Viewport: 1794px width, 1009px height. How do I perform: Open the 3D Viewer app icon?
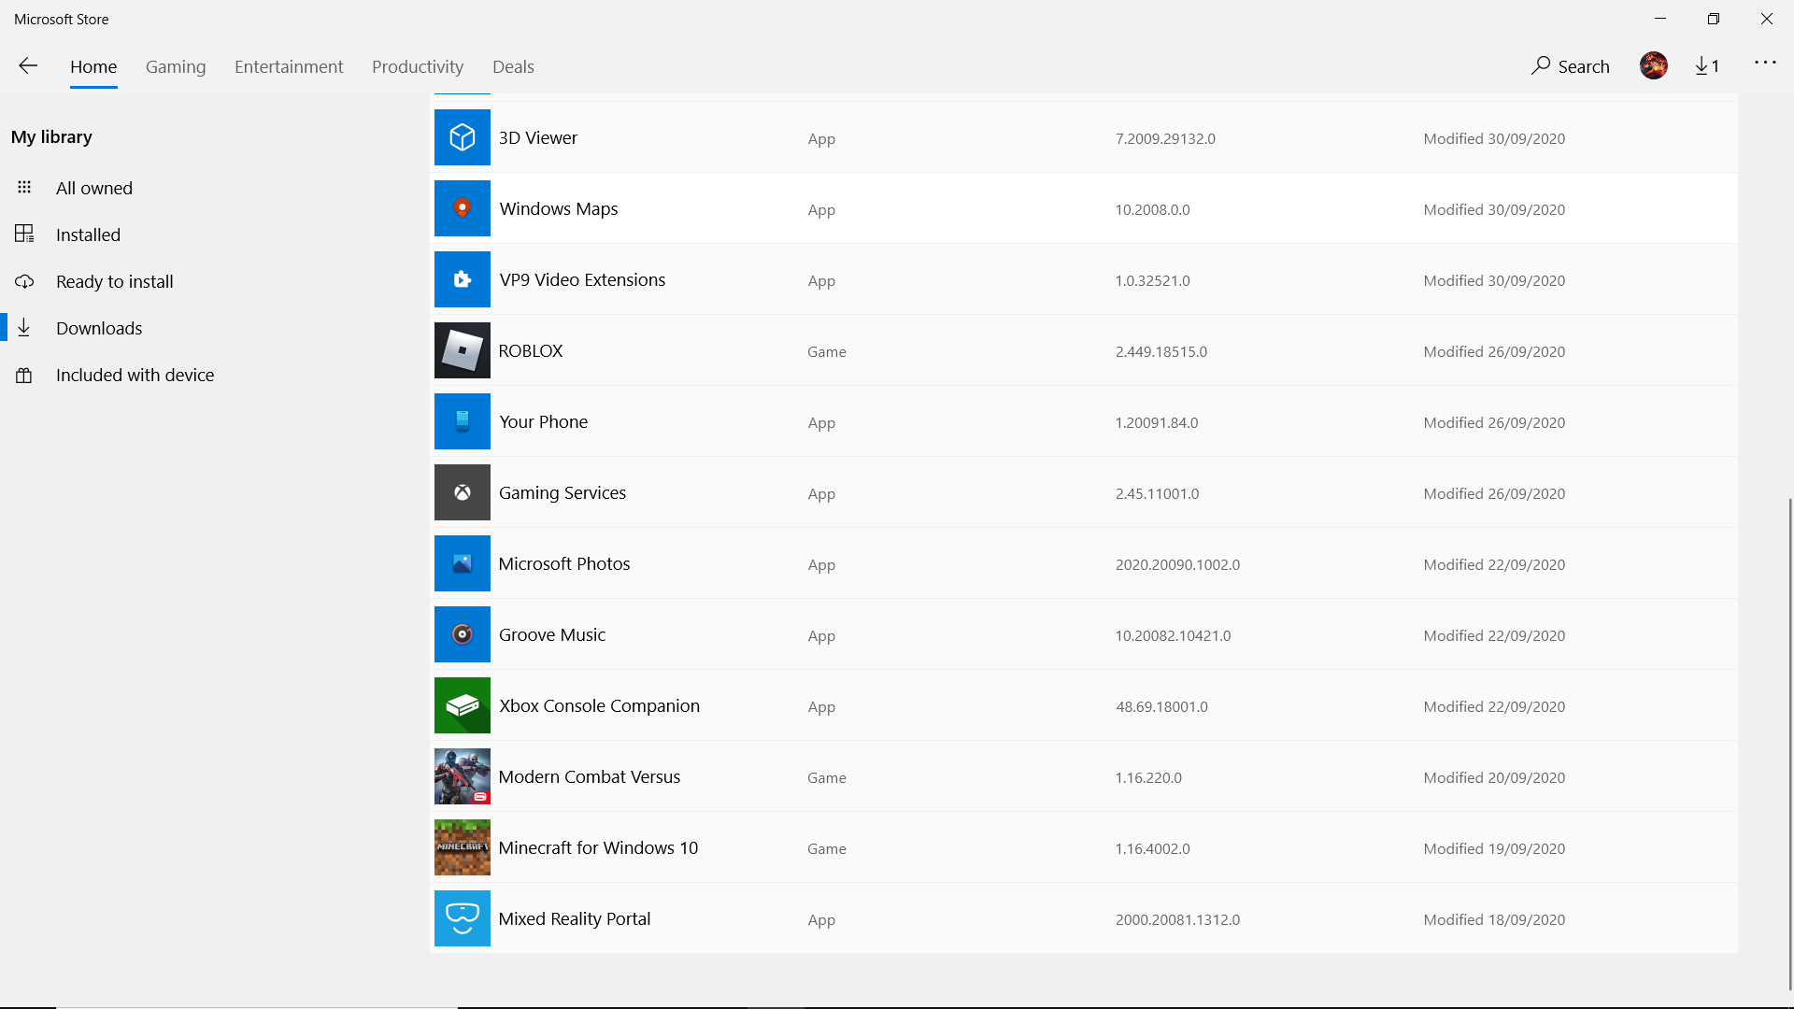(x=462, y=137)
